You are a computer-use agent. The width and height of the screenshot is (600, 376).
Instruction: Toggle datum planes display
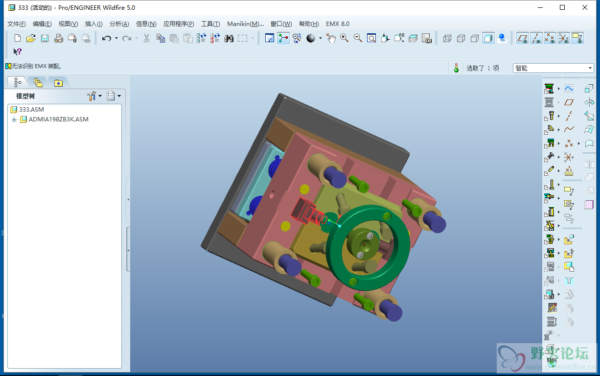[x=523, y=38]
